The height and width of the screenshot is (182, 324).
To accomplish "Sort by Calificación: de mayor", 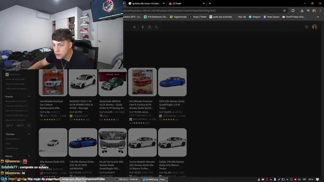I will click(x=17, y=89).
